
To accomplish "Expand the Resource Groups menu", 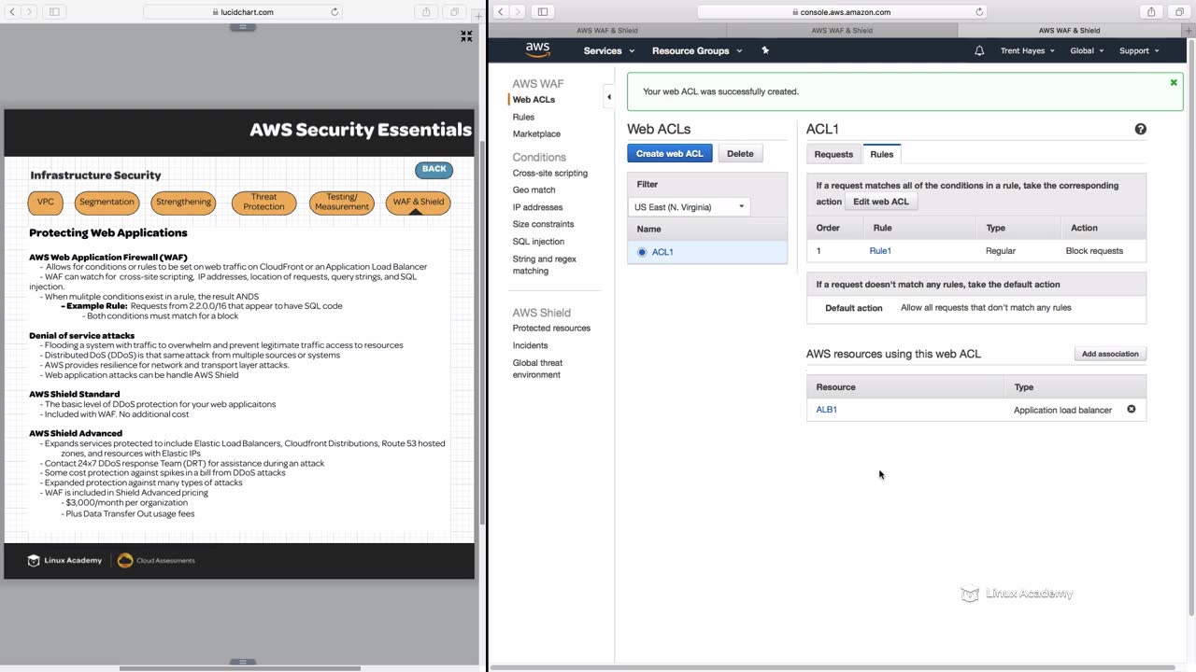I will tap(697, 50).
